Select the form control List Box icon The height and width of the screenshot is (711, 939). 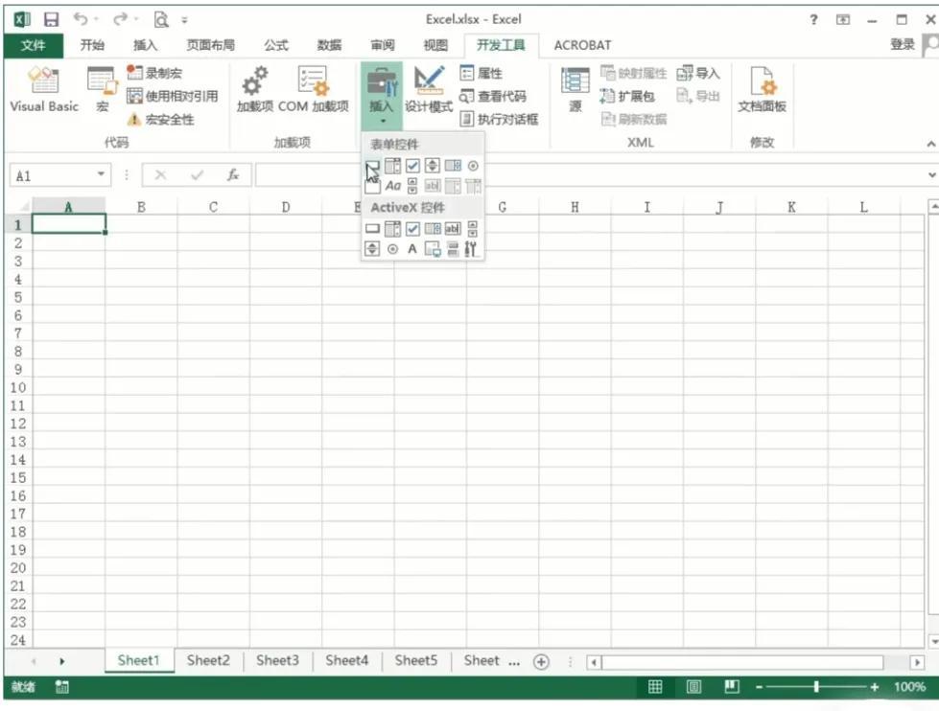tap(453, 165)
